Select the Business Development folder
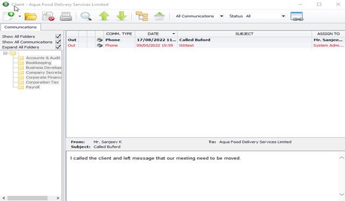 [x=44, y=67]
